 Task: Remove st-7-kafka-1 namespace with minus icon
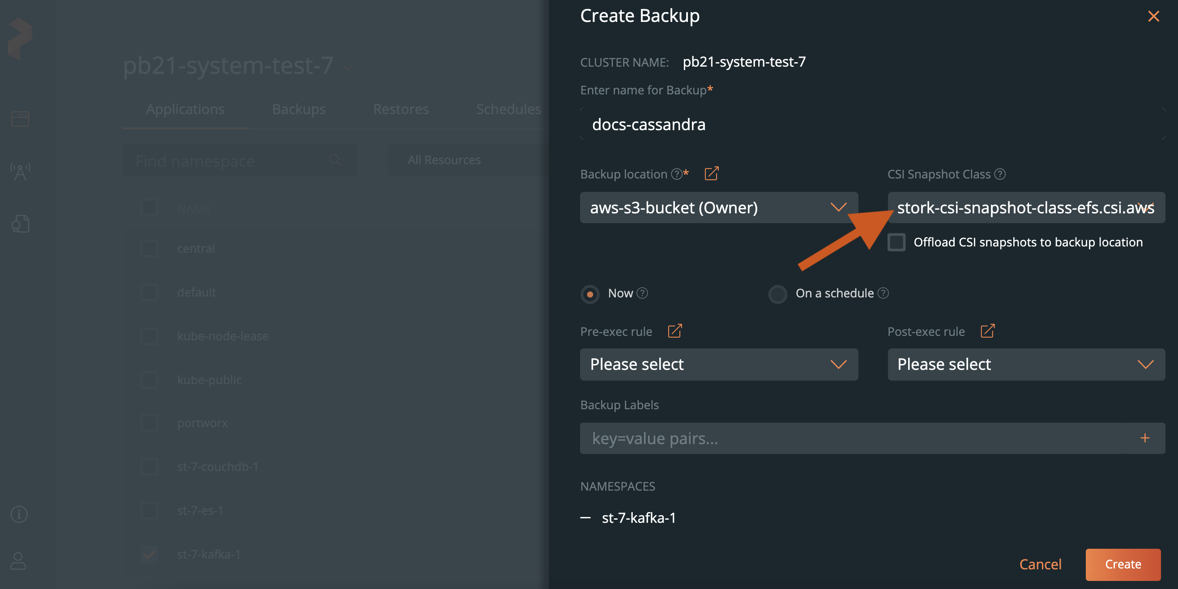[x=585, y=518]
